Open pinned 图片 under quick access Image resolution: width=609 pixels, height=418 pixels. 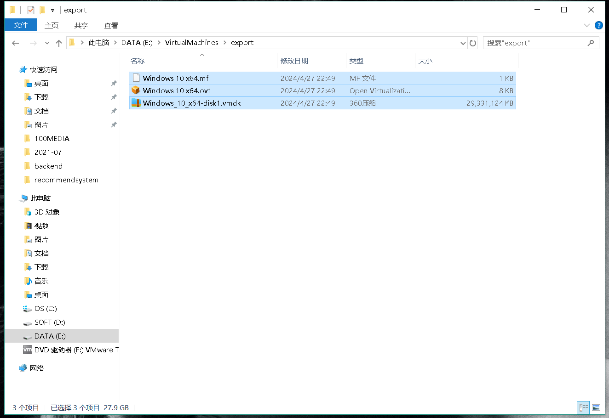tap(41, 125)
